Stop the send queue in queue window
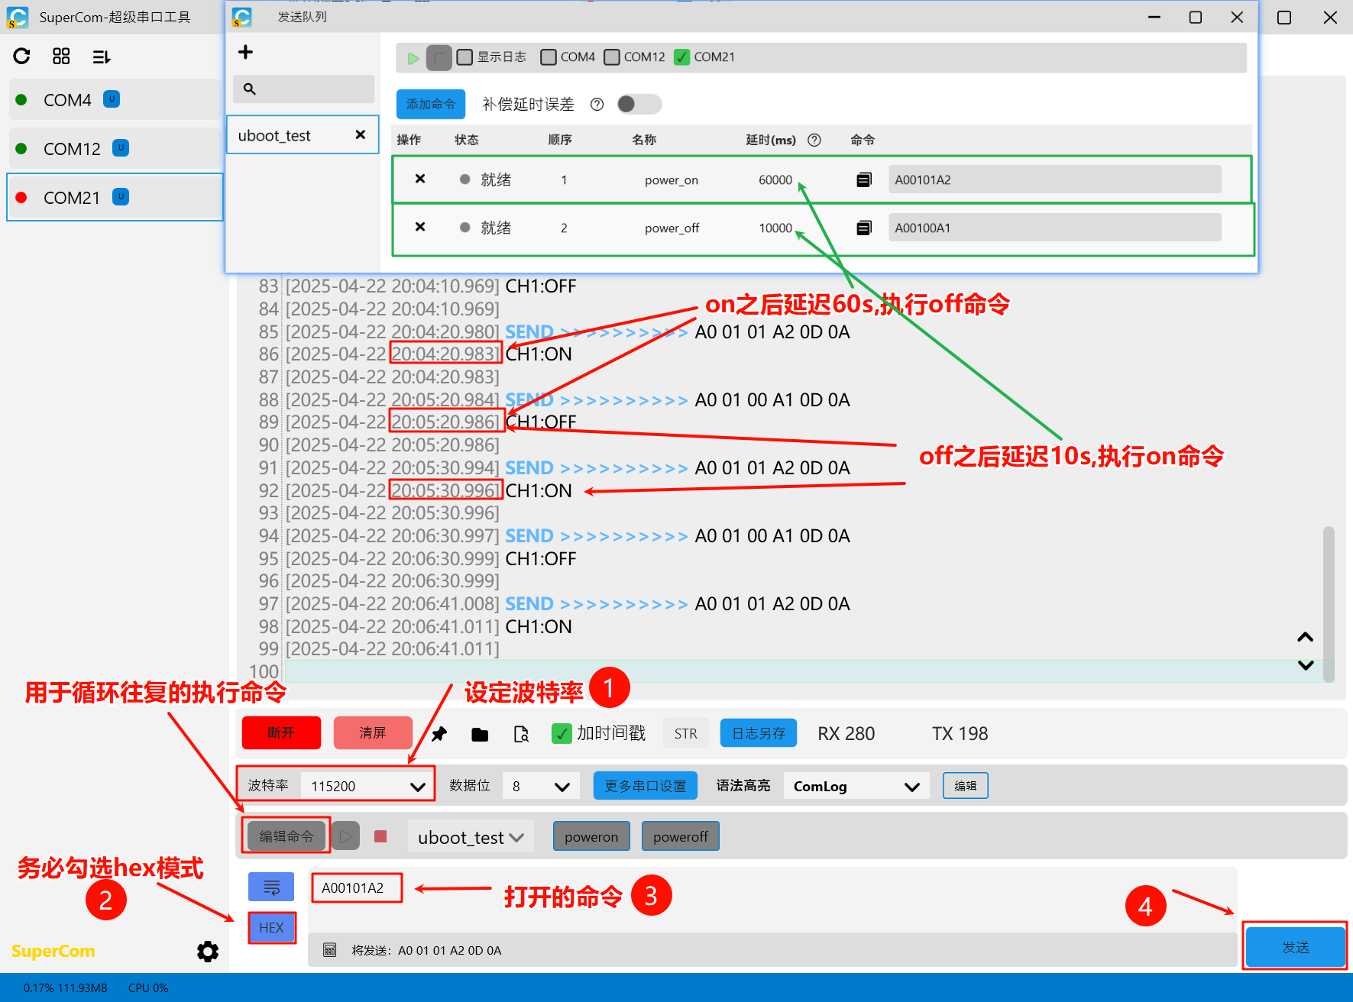The height and width of the screenshot is (1002, 1353). coord(439,58)
